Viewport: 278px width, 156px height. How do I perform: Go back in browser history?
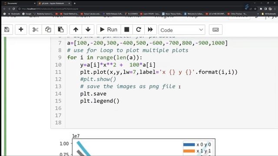pyautogui.click(x=4, y=9)
